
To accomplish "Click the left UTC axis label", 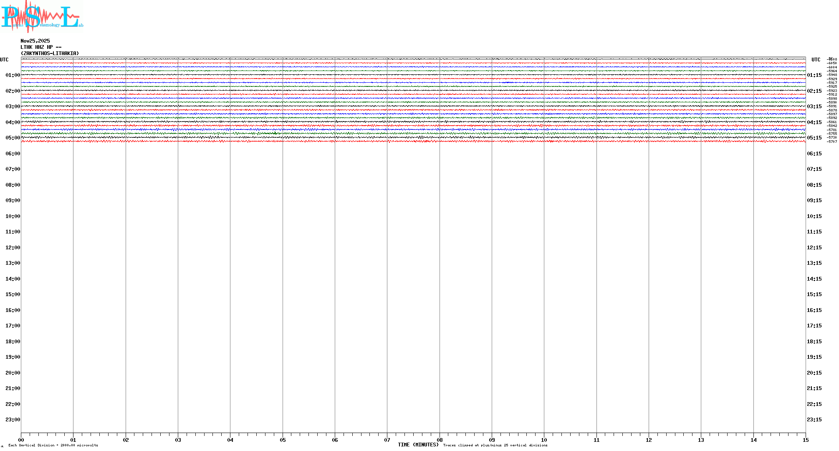I will pos(4,60).
